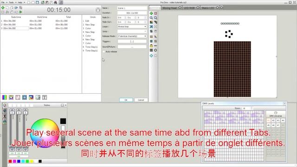This screenshot has width=297, height=167.
Task: Click the save floppy disk icon in top toolbar
Action: tap(37, 2)
